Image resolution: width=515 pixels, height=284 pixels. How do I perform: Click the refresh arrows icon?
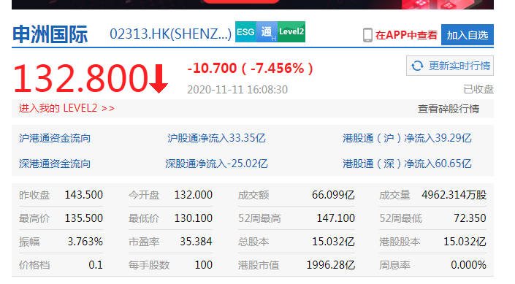(x=417, y=66)
